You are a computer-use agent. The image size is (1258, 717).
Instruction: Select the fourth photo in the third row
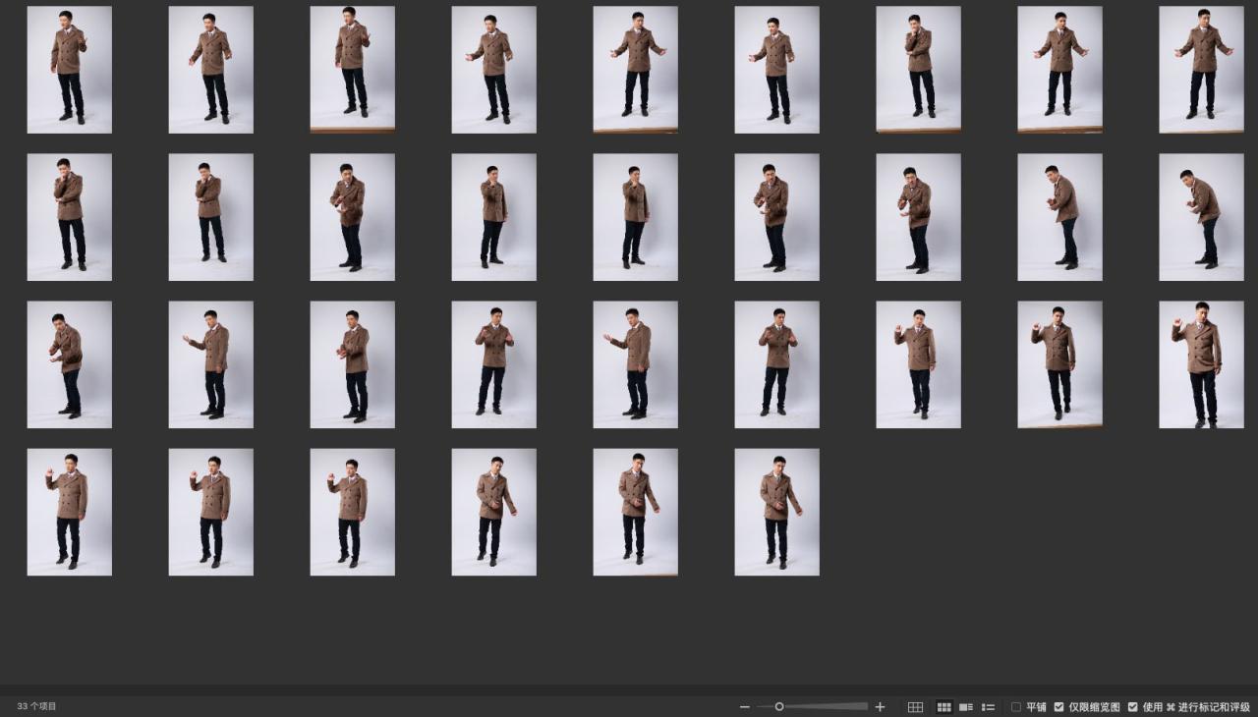493,364
